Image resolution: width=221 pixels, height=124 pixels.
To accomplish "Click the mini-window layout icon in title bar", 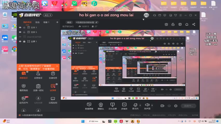I will [170, 15].
